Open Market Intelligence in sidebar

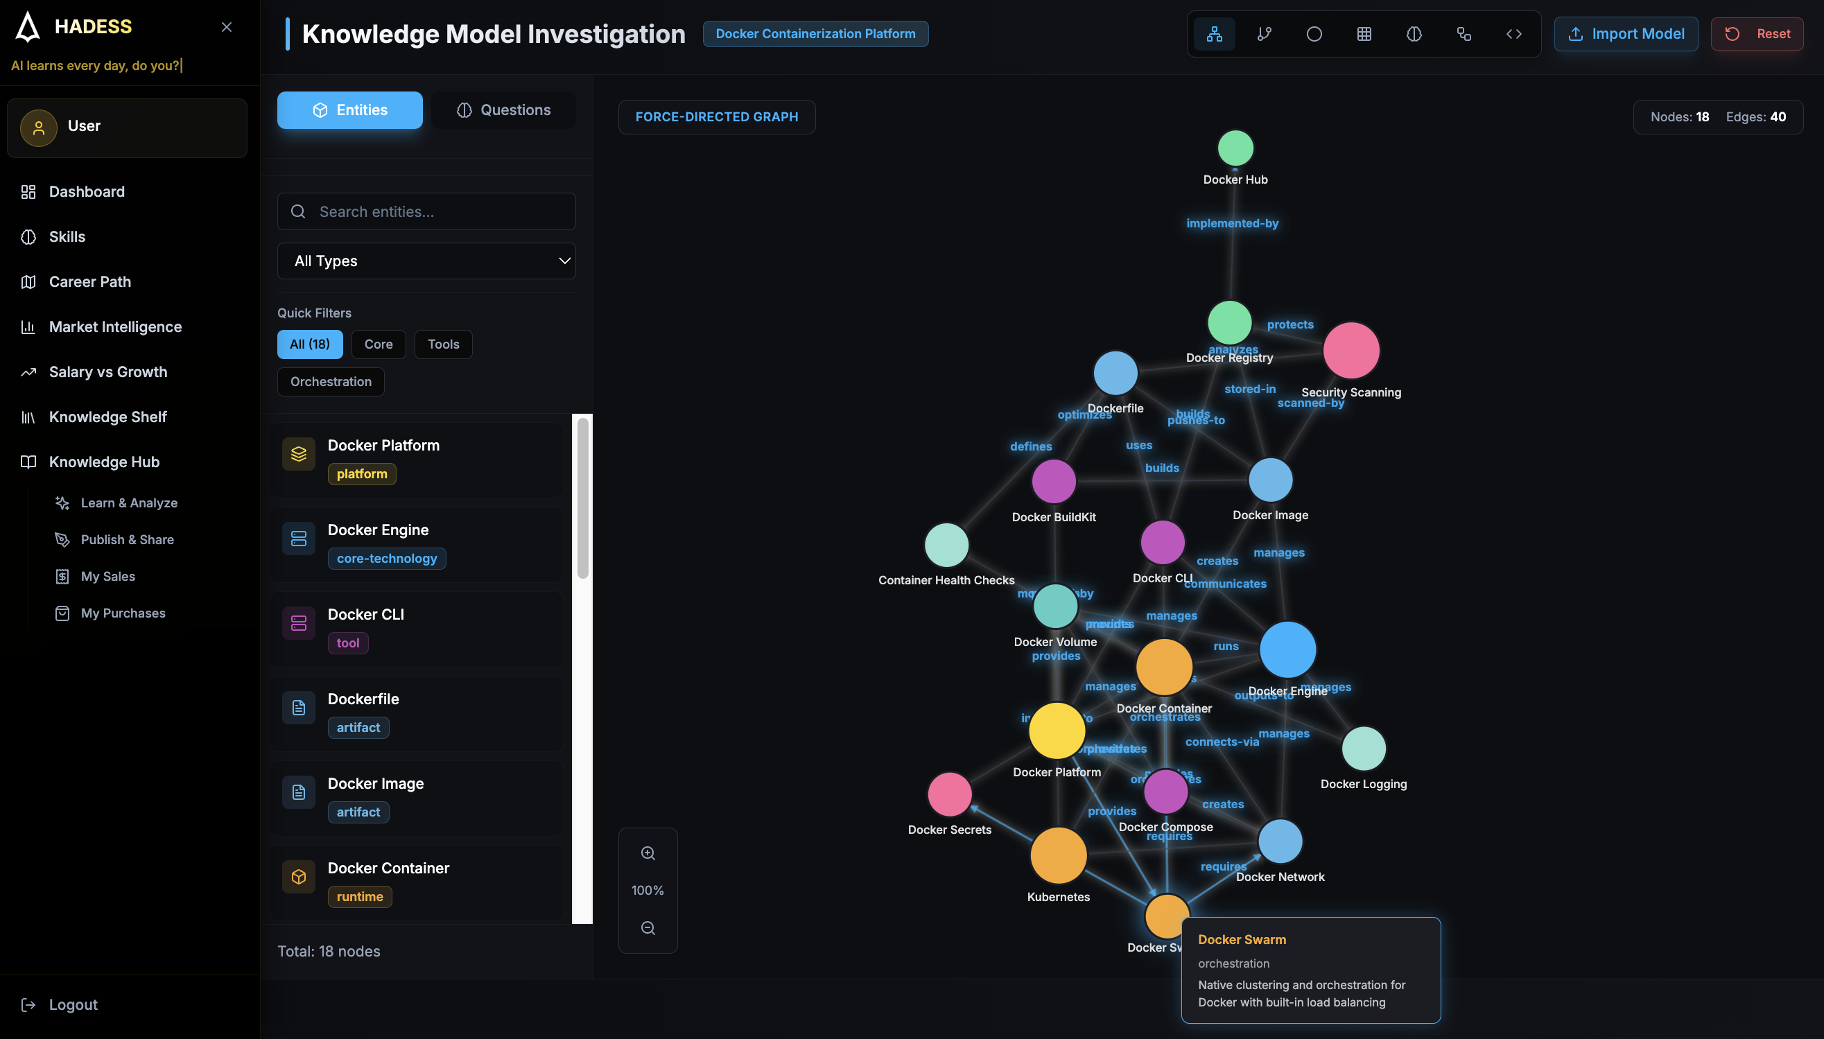(x=115, y=327)
